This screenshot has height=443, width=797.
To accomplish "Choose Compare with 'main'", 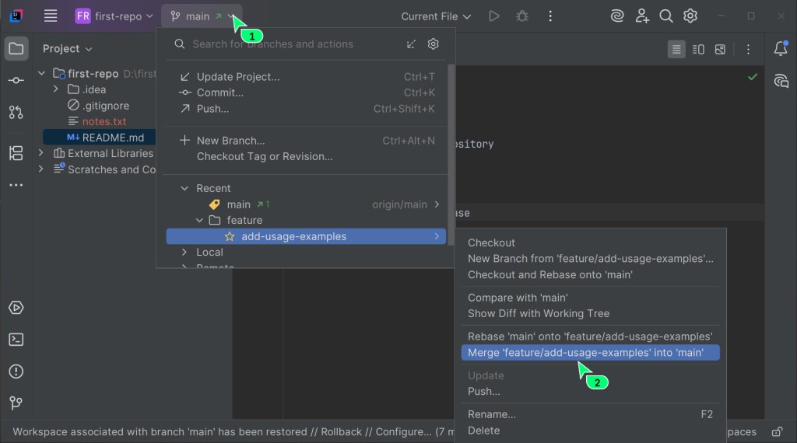I will pos(590,298).
